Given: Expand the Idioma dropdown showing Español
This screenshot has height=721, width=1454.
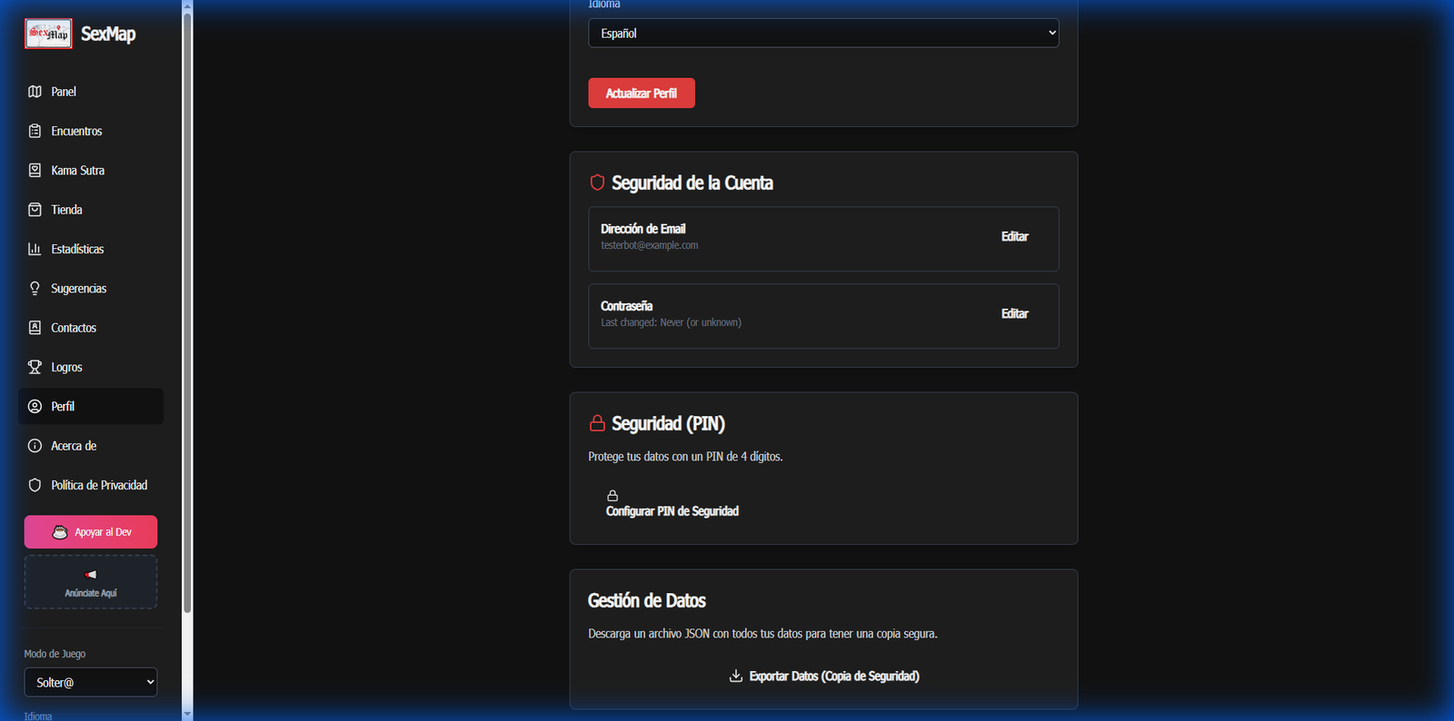Looking at the screenshot, I should click(822, 34).
